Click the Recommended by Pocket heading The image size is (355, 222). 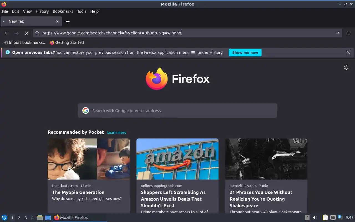click(x=76, y=132)
